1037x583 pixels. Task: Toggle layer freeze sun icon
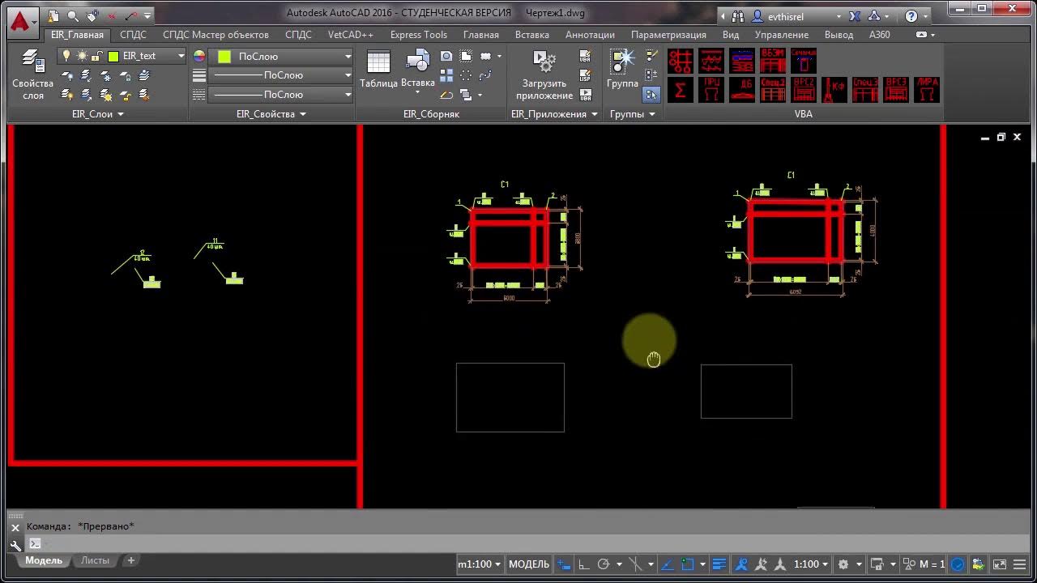point(82,56)
